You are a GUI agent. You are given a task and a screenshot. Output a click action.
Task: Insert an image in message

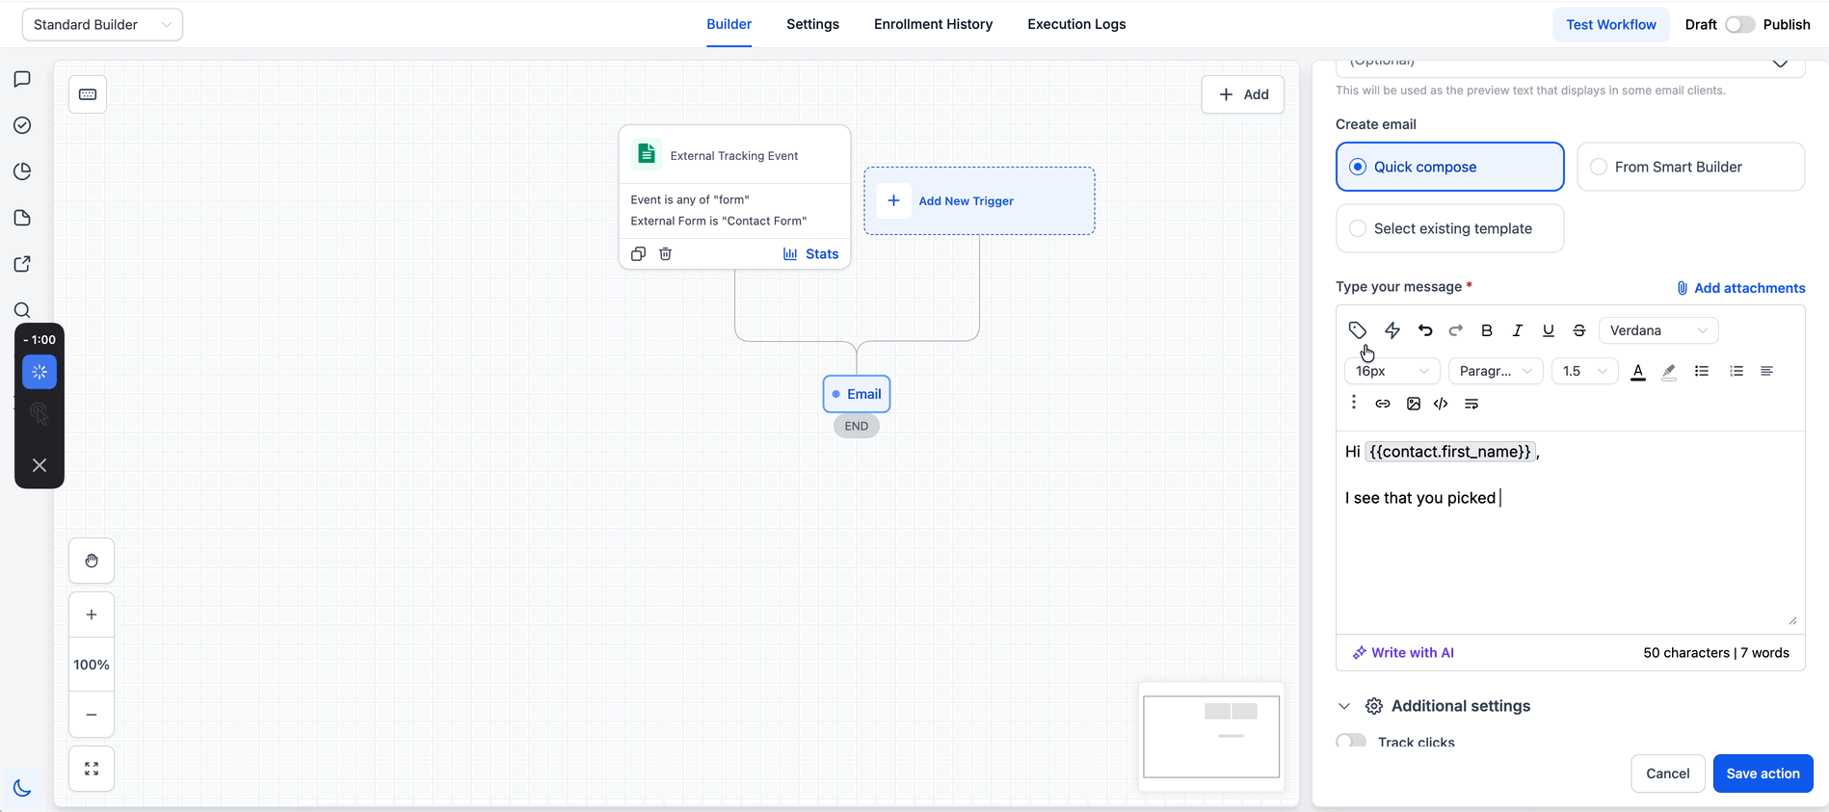pos(1414,404)
